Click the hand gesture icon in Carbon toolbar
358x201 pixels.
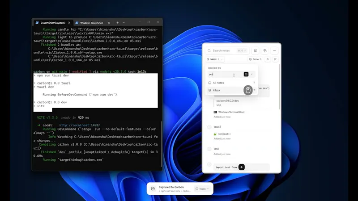tap(265, 50)
